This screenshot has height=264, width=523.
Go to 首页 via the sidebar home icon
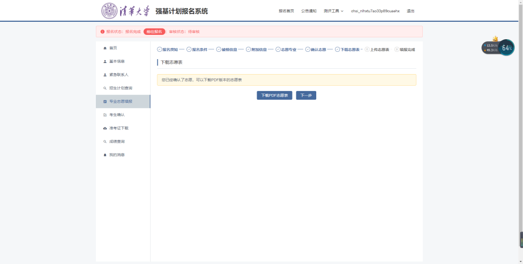[x=105, y=48]
